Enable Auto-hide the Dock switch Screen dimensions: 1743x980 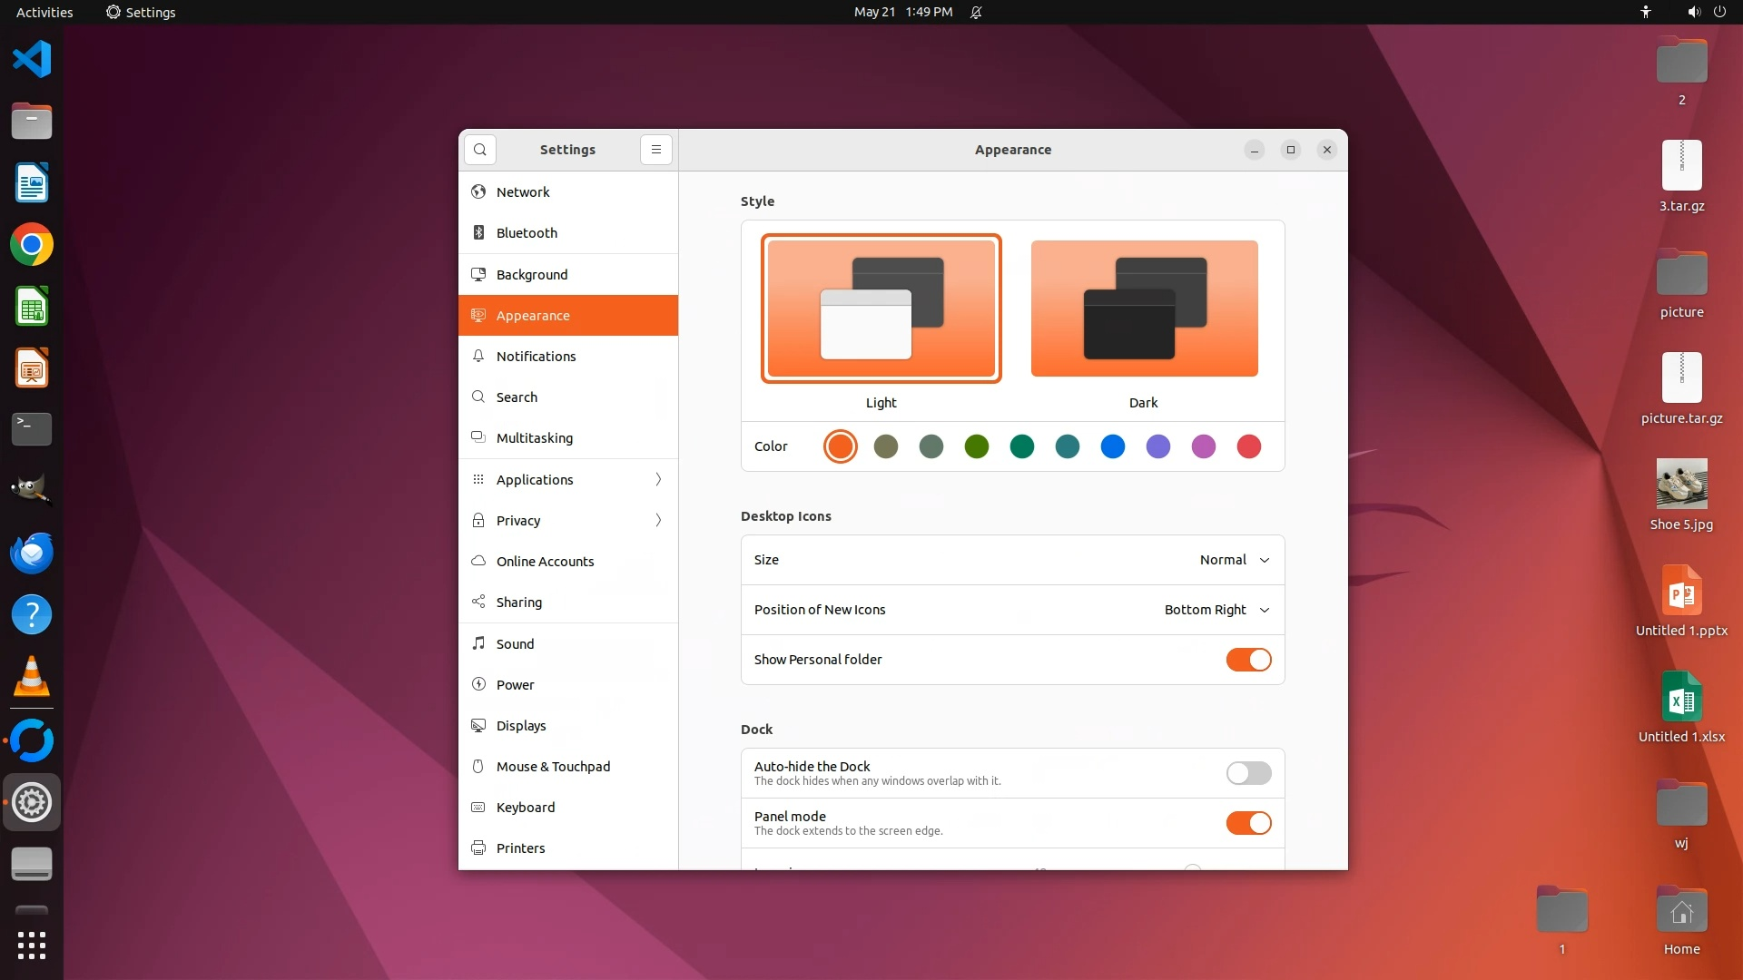point(1248,773)
